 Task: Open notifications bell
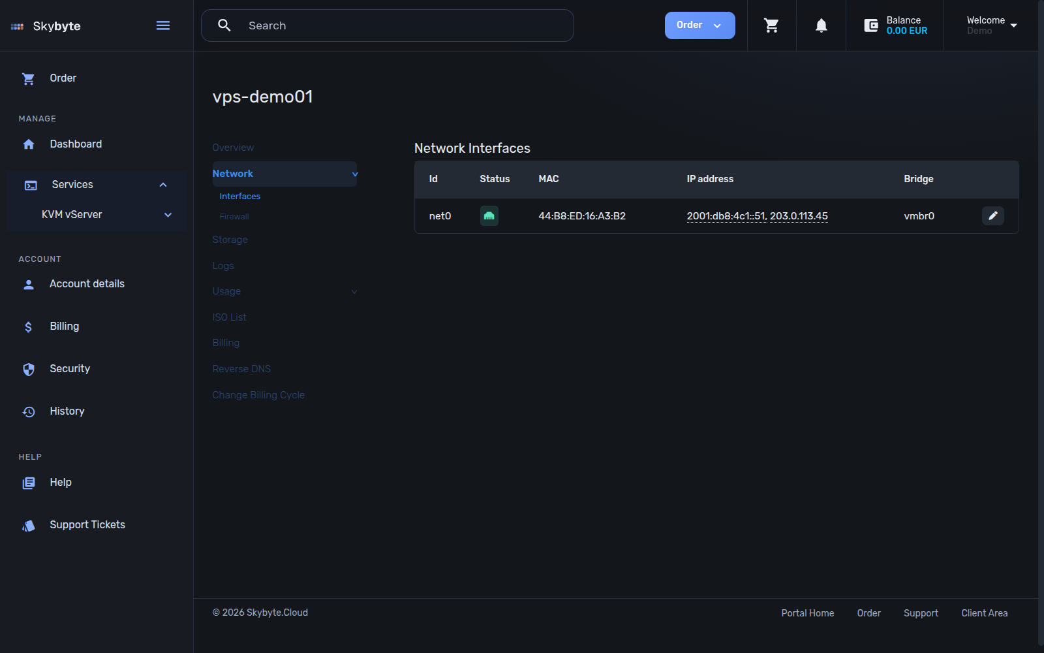pyautogui.click(x=821, y=25)
